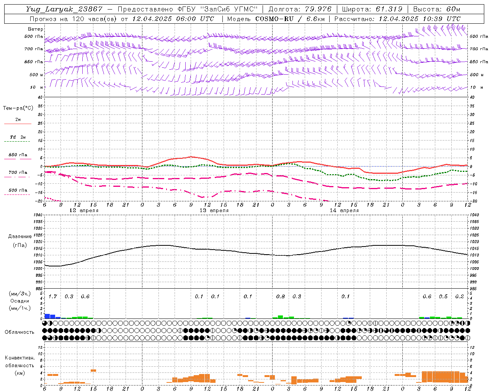
Task: Click the Высота: 60м header value
Action: coord(437,9)
